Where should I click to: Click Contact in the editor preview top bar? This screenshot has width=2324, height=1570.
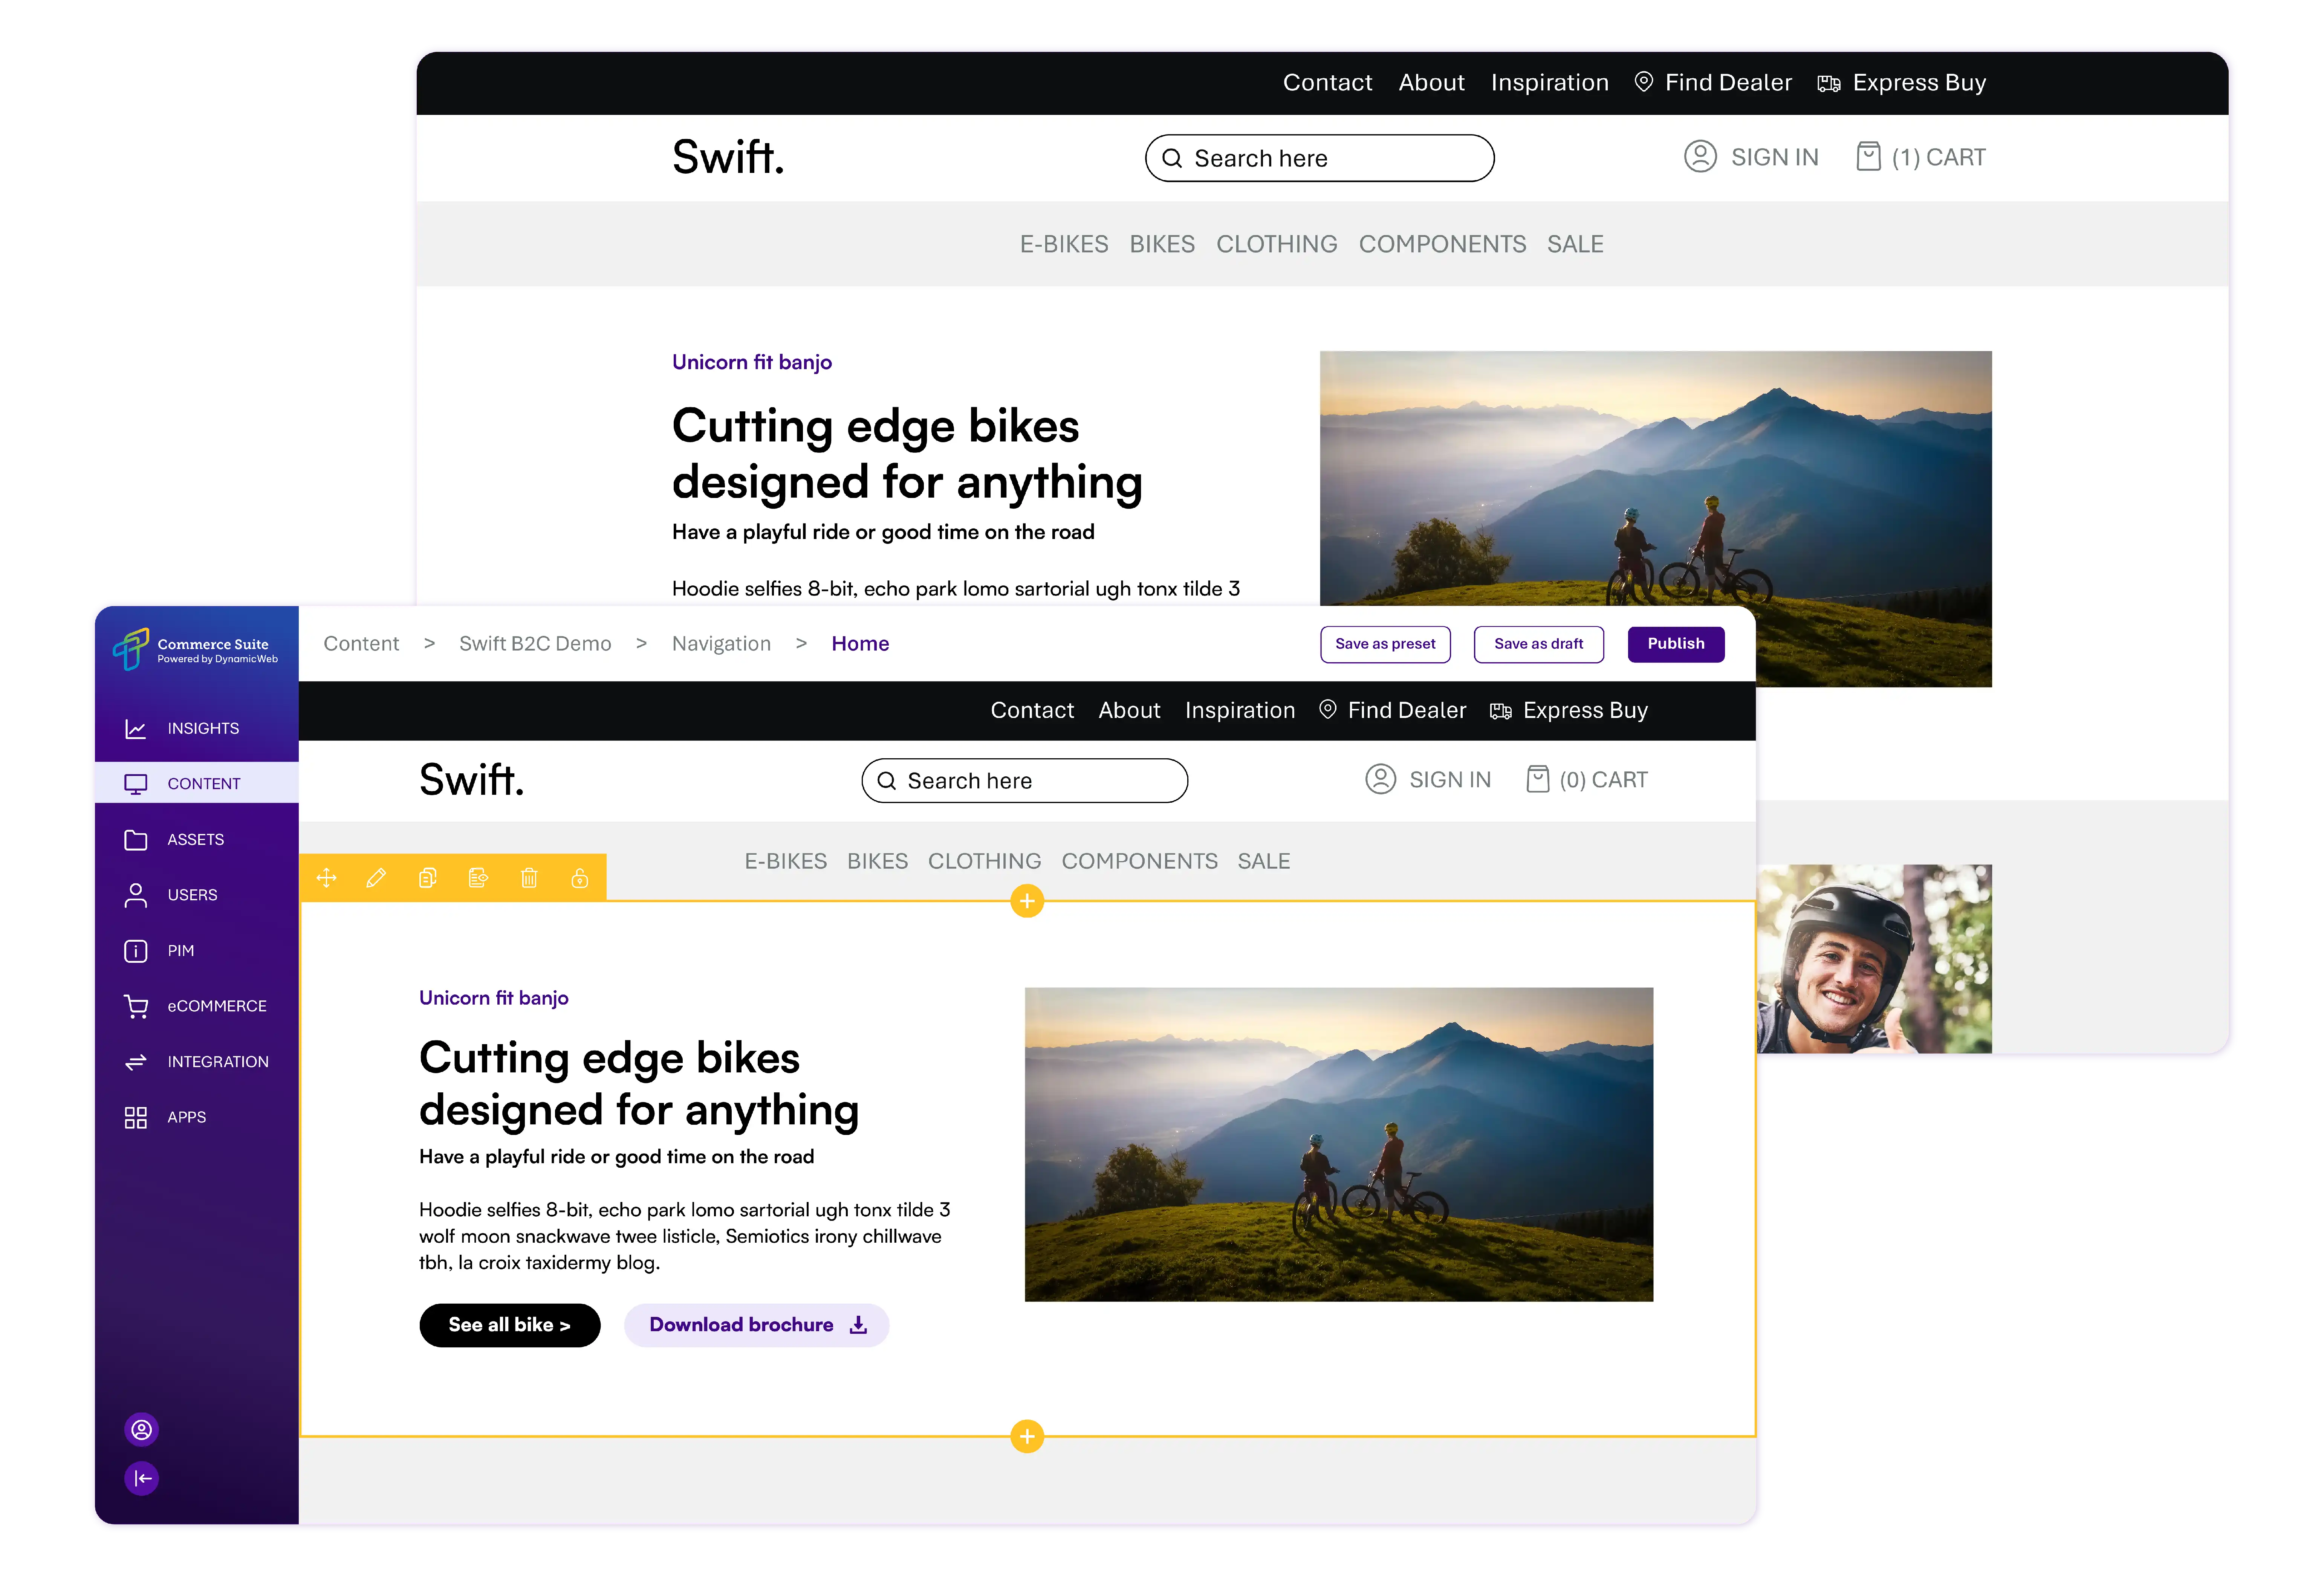click(1032, 710)
